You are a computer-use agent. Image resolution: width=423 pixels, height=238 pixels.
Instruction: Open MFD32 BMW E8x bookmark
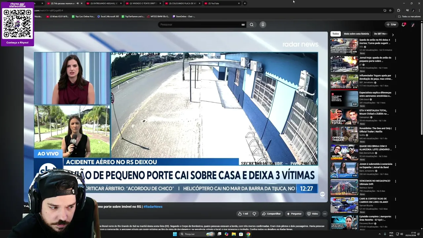[x=158, y=16]
